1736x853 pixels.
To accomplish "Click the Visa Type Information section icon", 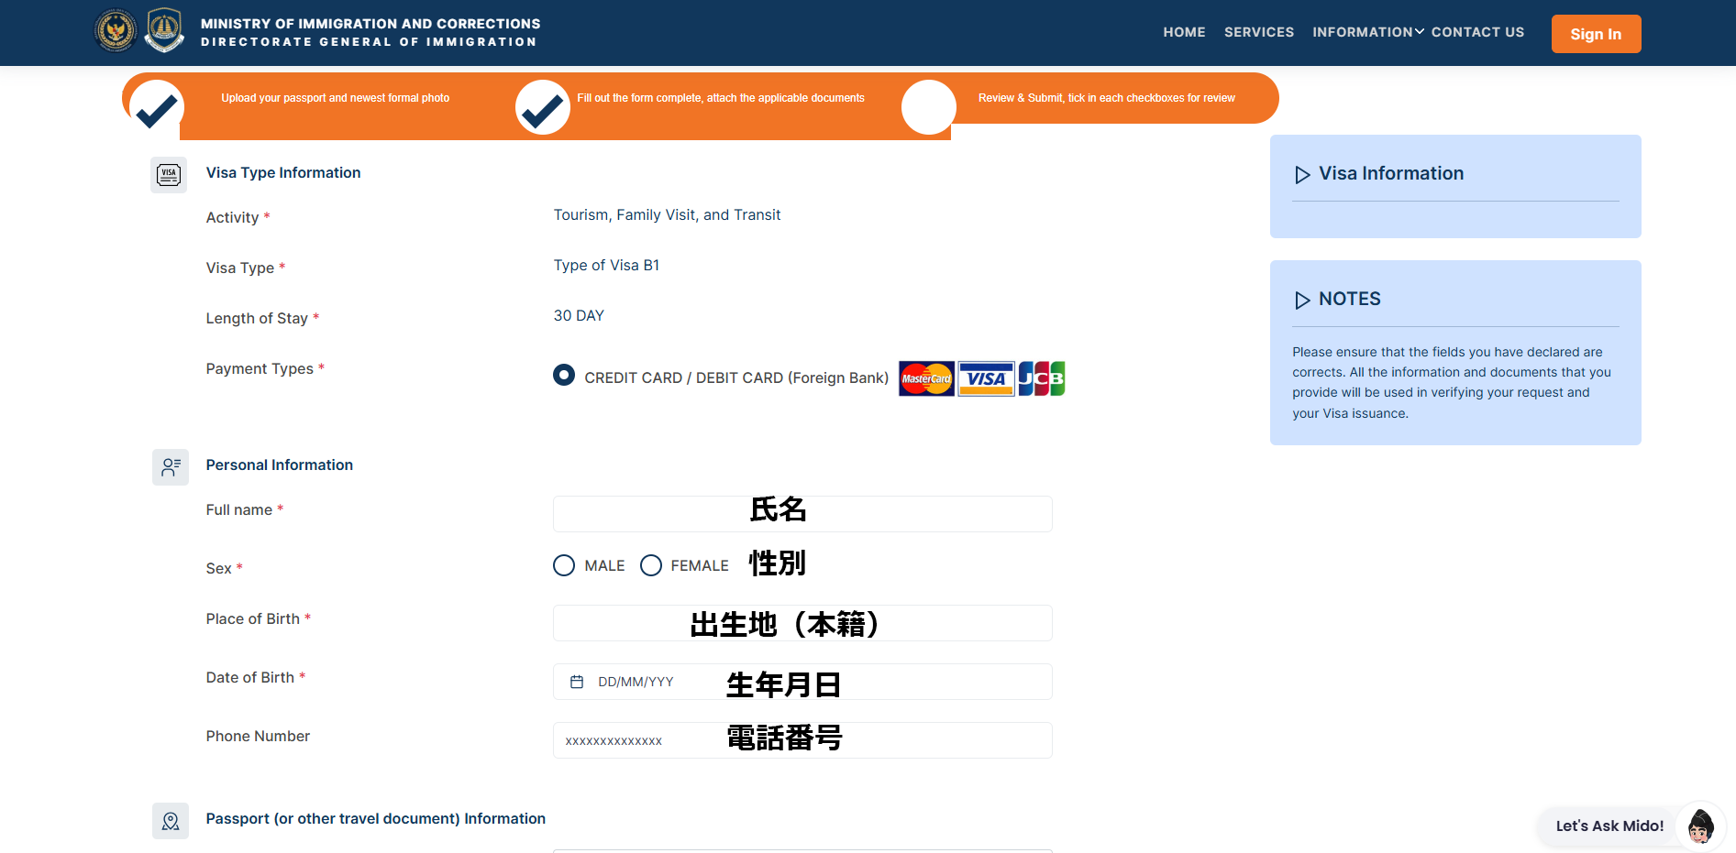I will [x=169, y=175].
